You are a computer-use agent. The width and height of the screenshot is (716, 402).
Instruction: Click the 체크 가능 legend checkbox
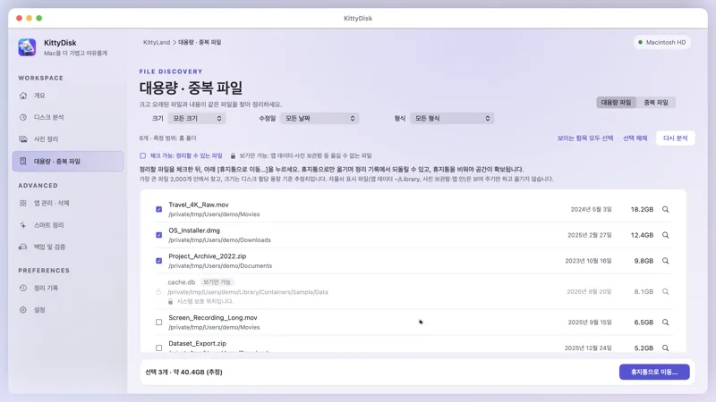pos(143,155)
